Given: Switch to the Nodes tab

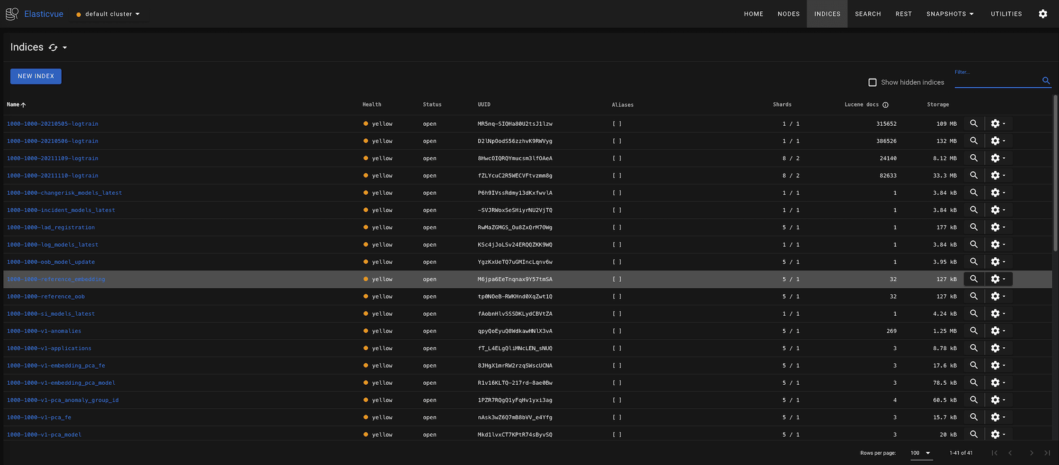Looking at the screenshot, I should [x=788, y=14].
